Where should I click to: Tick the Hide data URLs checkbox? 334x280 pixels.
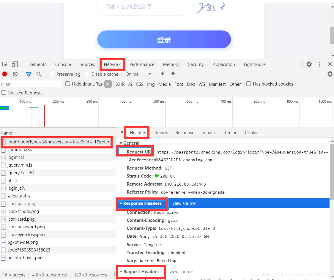click(68, 84)
